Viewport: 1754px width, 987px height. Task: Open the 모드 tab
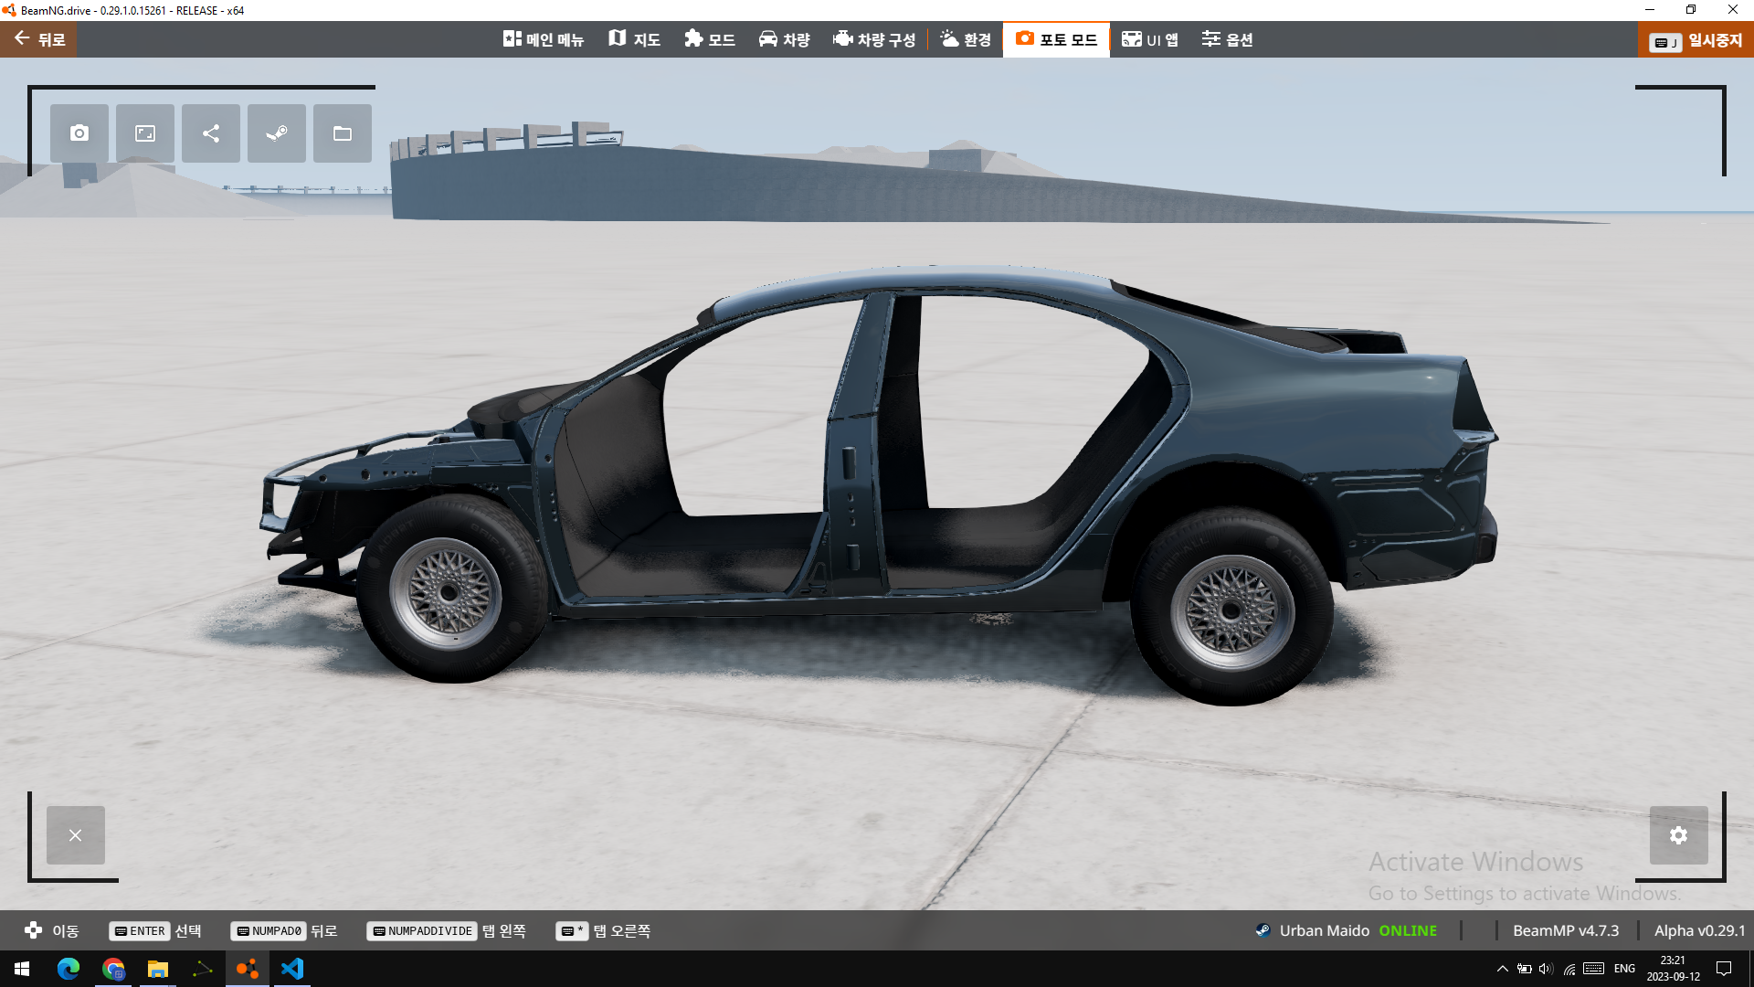tap(710, 39)
